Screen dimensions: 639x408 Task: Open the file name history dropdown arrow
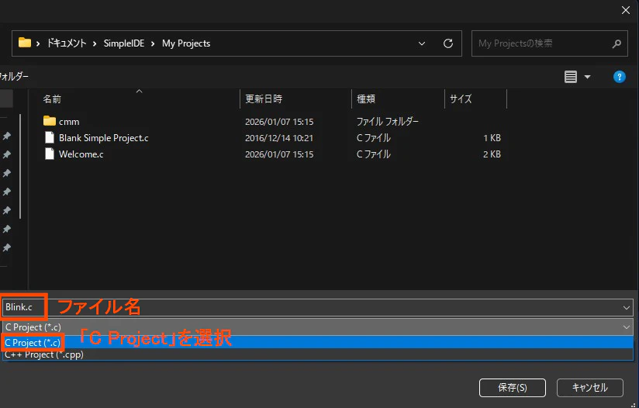(x=627, y=308)
